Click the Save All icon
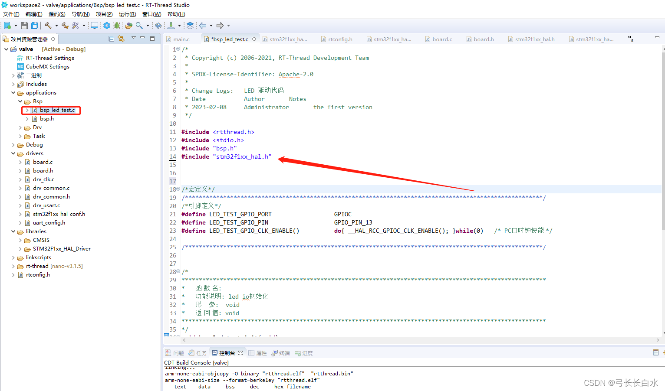 [34, 26]
